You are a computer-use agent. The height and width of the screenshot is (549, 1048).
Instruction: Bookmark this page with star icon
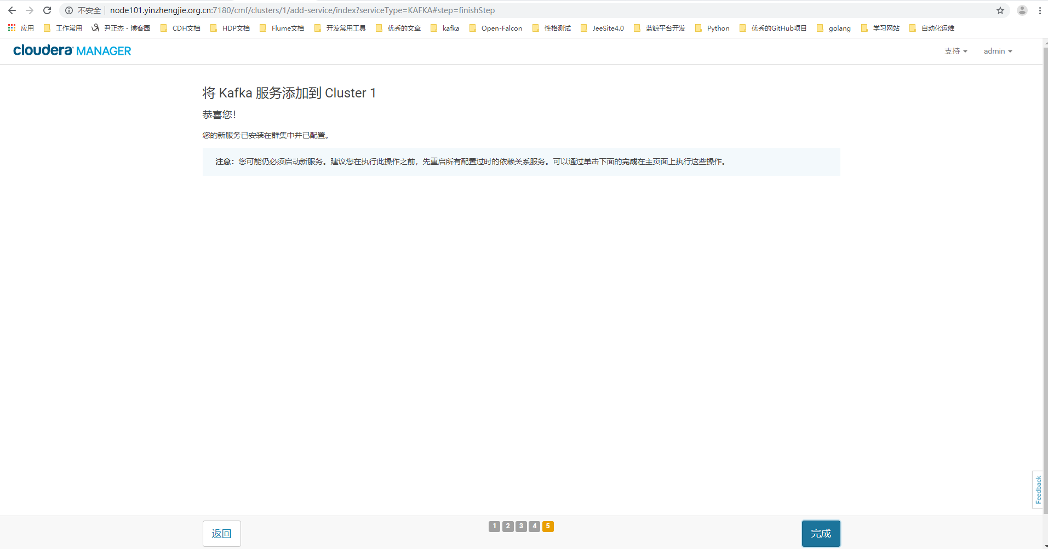coord(1000,10)
